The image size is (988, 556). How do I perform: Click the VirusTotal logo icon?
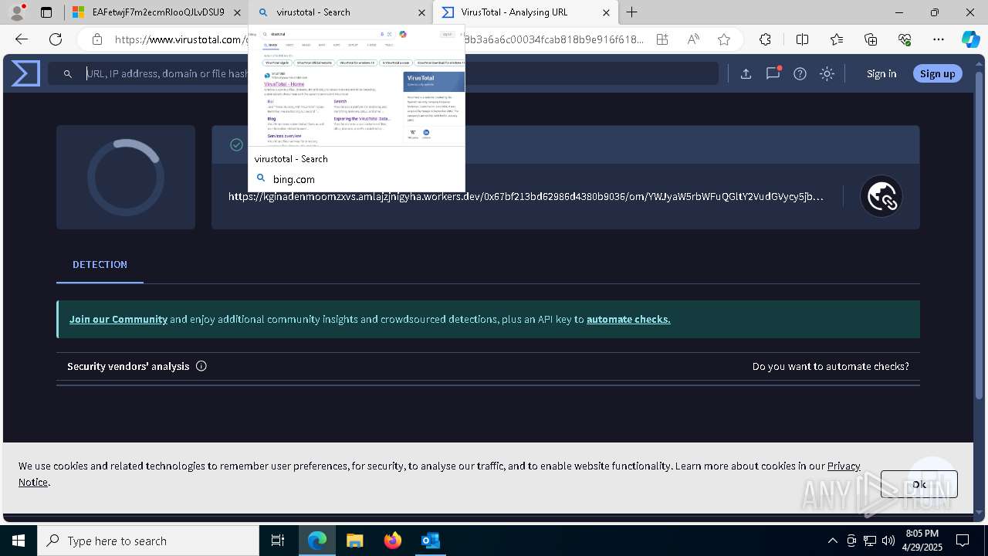point(25,73)
